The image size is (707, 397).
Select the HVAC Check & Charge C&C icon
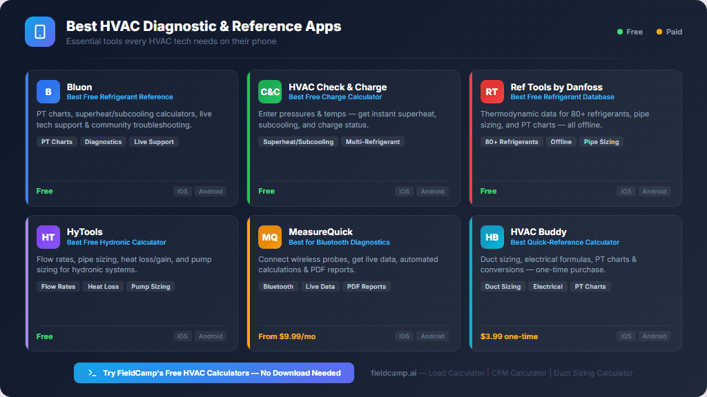269,91
